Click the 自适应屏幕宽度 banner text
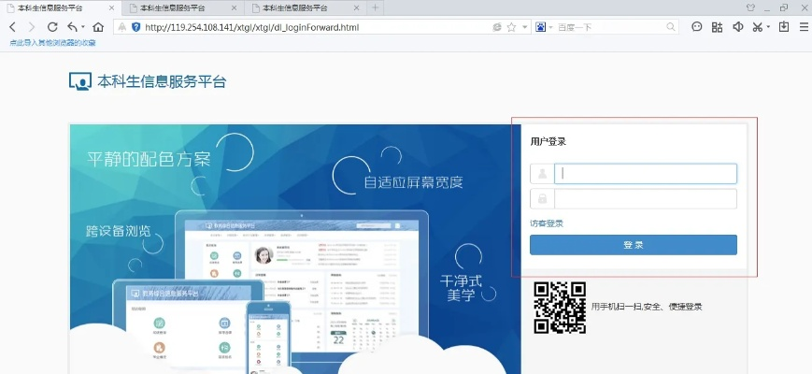 (413, 181)
